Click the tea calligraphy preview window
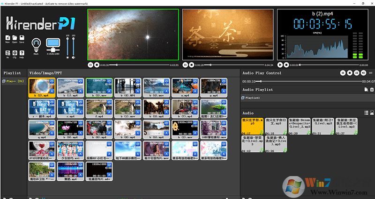The width and height of the screenshot is (375, 199). pos(228,35)
